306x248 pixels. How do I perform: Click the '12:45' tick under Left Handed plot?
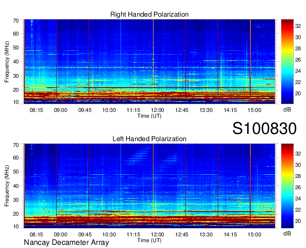point(182,235)
